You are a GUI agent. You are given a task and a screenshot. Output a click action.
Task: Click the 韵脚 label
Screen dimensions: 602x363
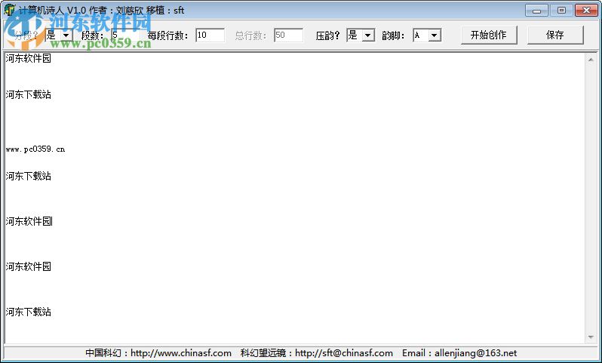pos(393,35)
